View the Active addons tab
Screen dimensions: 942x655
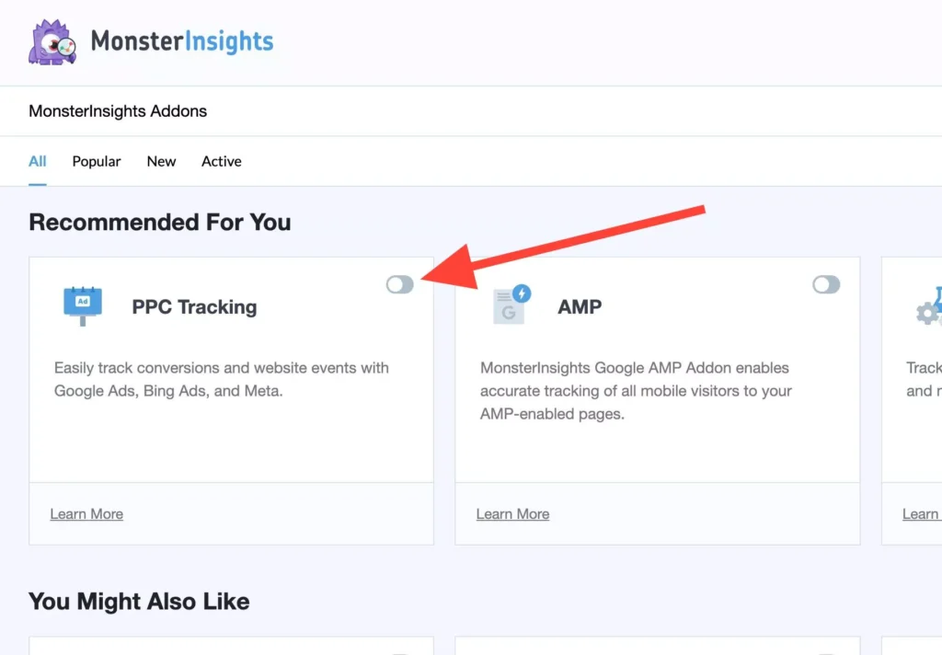[221, 161]
